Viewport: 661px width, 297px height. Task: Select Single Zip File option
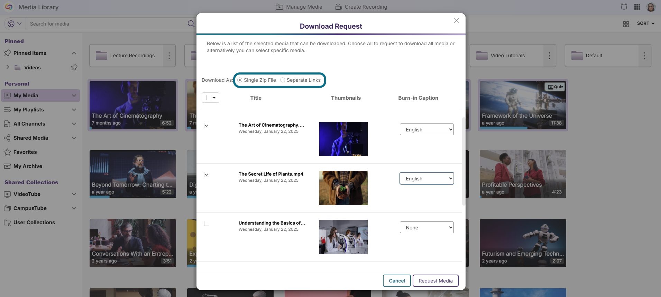coord(240,80)
